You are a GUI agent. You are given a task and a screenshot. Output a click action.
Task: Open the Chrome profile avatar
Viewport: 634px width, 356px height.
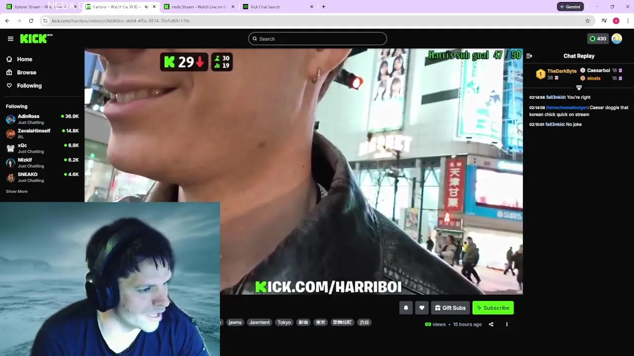click(616, 21)
